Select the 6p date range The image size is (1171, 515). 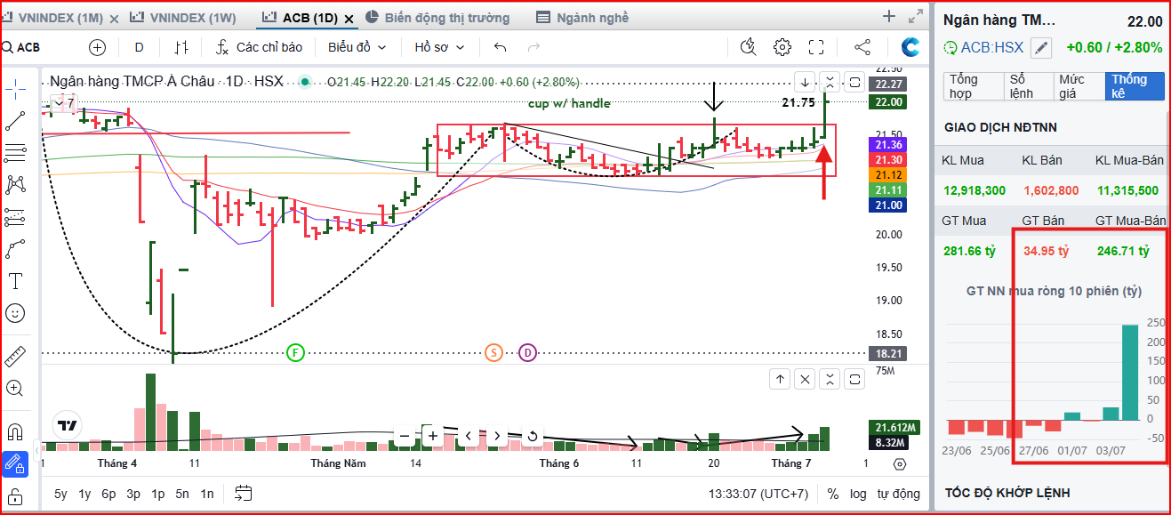(108, 494)
